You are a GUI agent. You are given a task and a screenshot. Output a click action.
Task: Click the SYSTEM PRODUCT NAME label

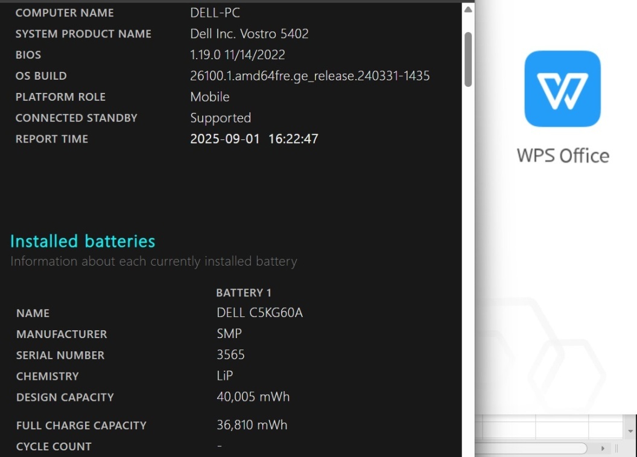pyautogui.click(x=83, y=34)
